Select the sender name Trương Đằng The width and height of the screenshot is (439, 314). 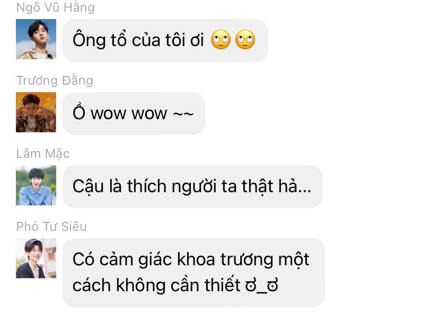pyautogui.click(x=55, y=80)
